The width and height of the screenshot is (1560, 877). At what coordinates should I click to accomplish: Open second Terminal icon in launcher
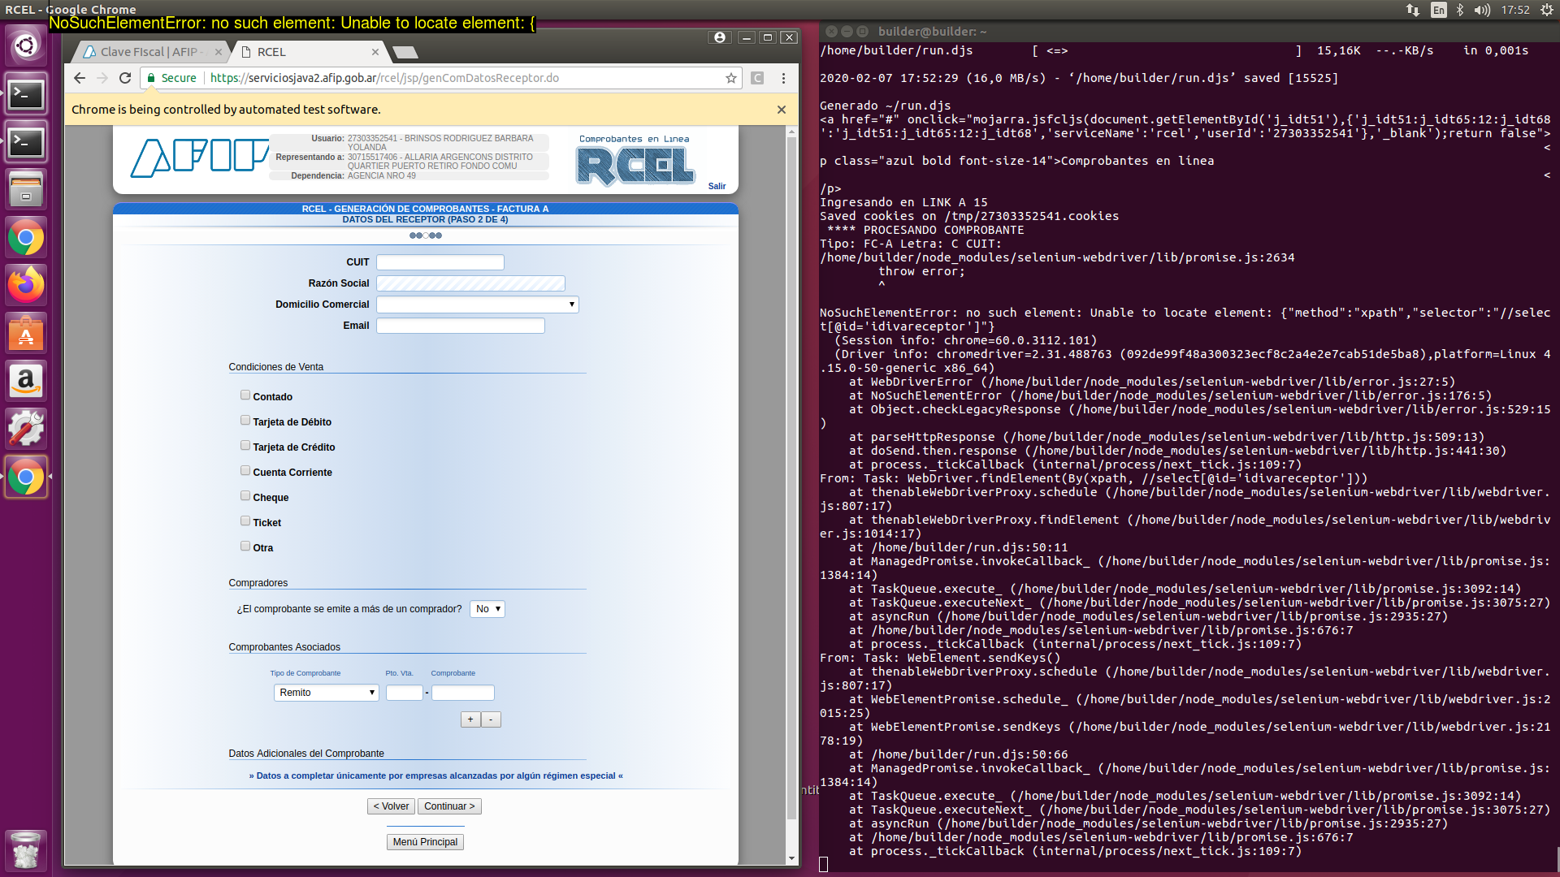pos(26,143)
